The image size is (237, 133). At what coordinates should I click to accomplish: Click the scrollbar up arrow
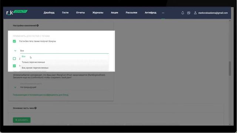point(230,21)
